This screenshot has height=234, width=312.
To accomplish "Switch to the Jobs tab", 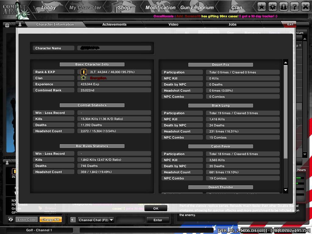I will pos(232,24).
